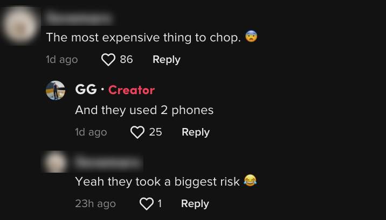Open the blurred username above "biggest risk"
The image size is (386, 220).
coord(108,162)
